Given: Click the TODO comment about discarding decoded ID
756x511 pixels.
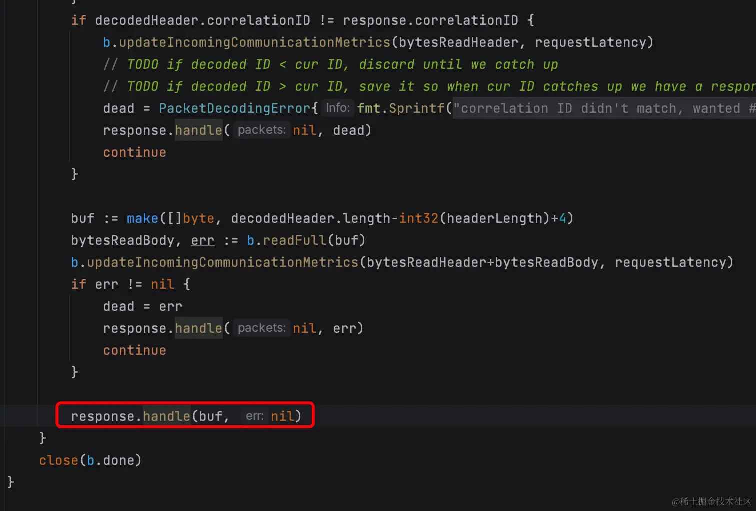Looking at the screenshot, I should [330, 64].
